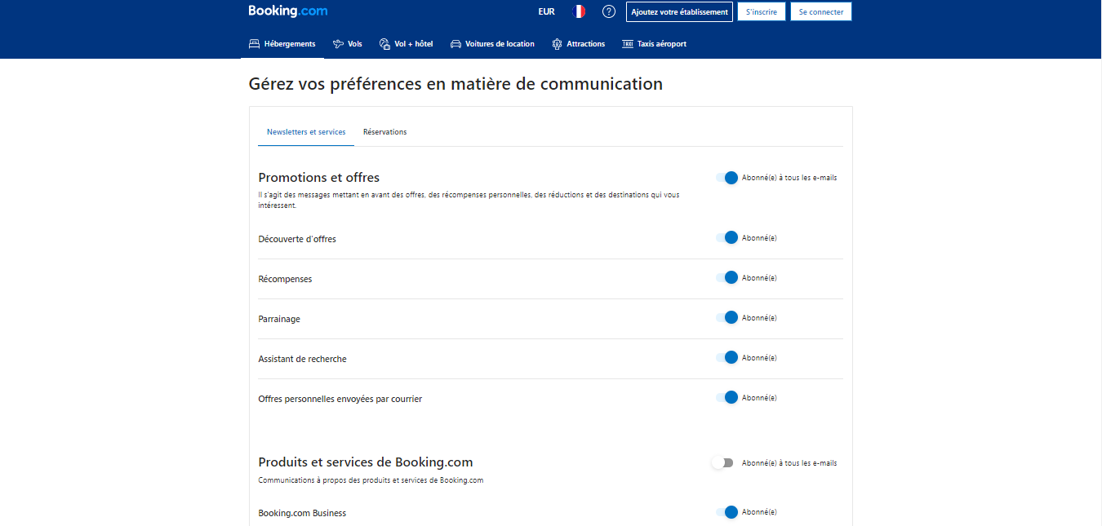The width and height of the screenshot is (1102, 526).
Task: Click the French flag language icon
Action: (x=579, y=11)
